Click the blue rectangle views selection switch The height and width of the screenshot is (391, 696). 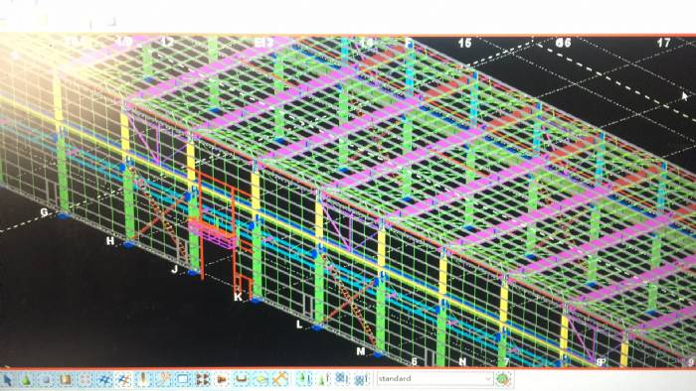click(183, 379)
